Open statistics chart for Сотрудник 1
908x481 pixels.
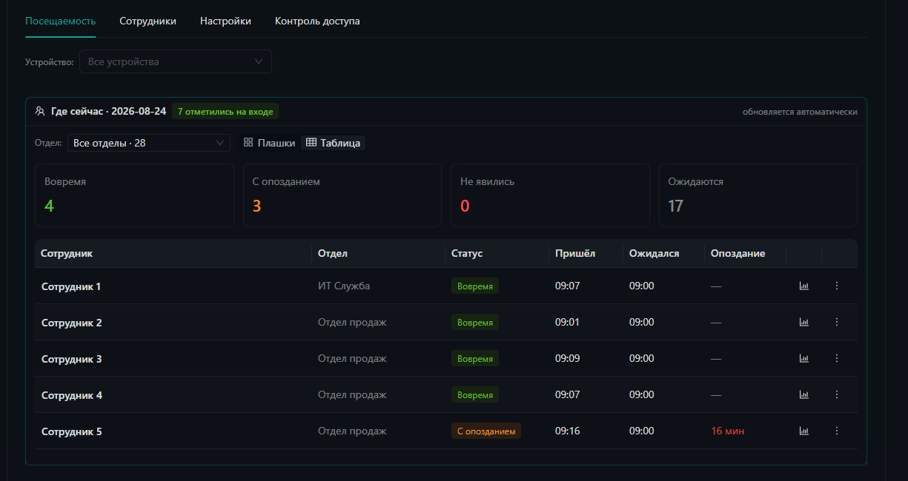click(x=803, y=286)
